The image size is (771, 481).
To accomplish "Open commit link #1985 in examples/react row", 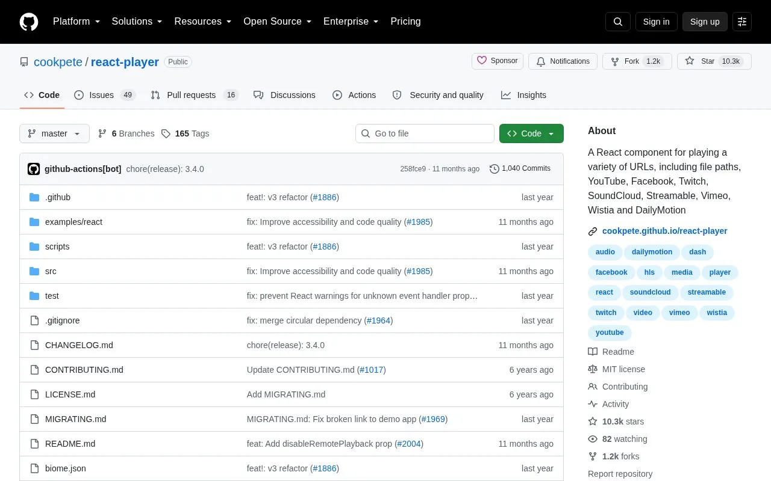I will click(x=419, y=222).
